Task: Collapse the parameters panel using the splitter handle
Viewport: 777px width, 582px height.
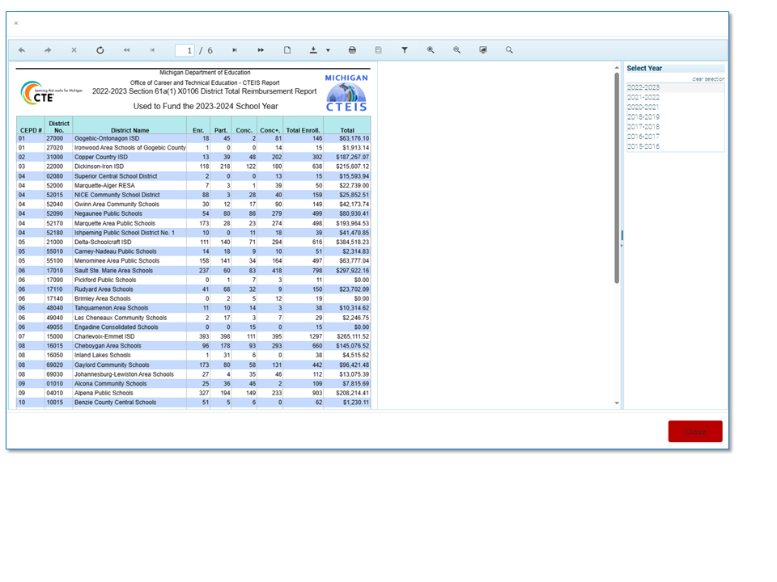Action: [x=622, y=236]
